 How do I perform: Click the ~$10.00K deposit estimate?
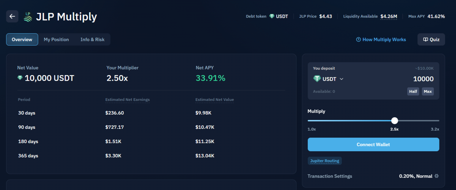(425, 68)
